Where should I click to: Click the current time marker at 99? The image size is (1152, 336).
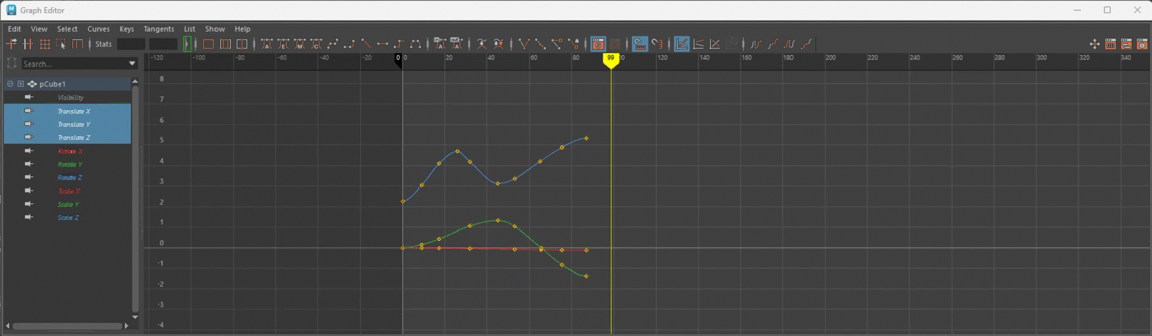pos(611,59)
